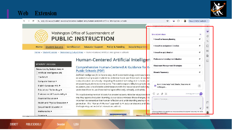Open the flag feedback icon in sidebar

click(x=208, y=103)
